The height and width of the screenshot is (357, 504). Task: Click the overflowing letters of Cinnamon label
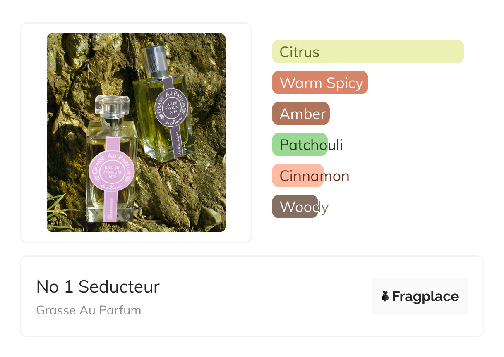pos(337,176)
